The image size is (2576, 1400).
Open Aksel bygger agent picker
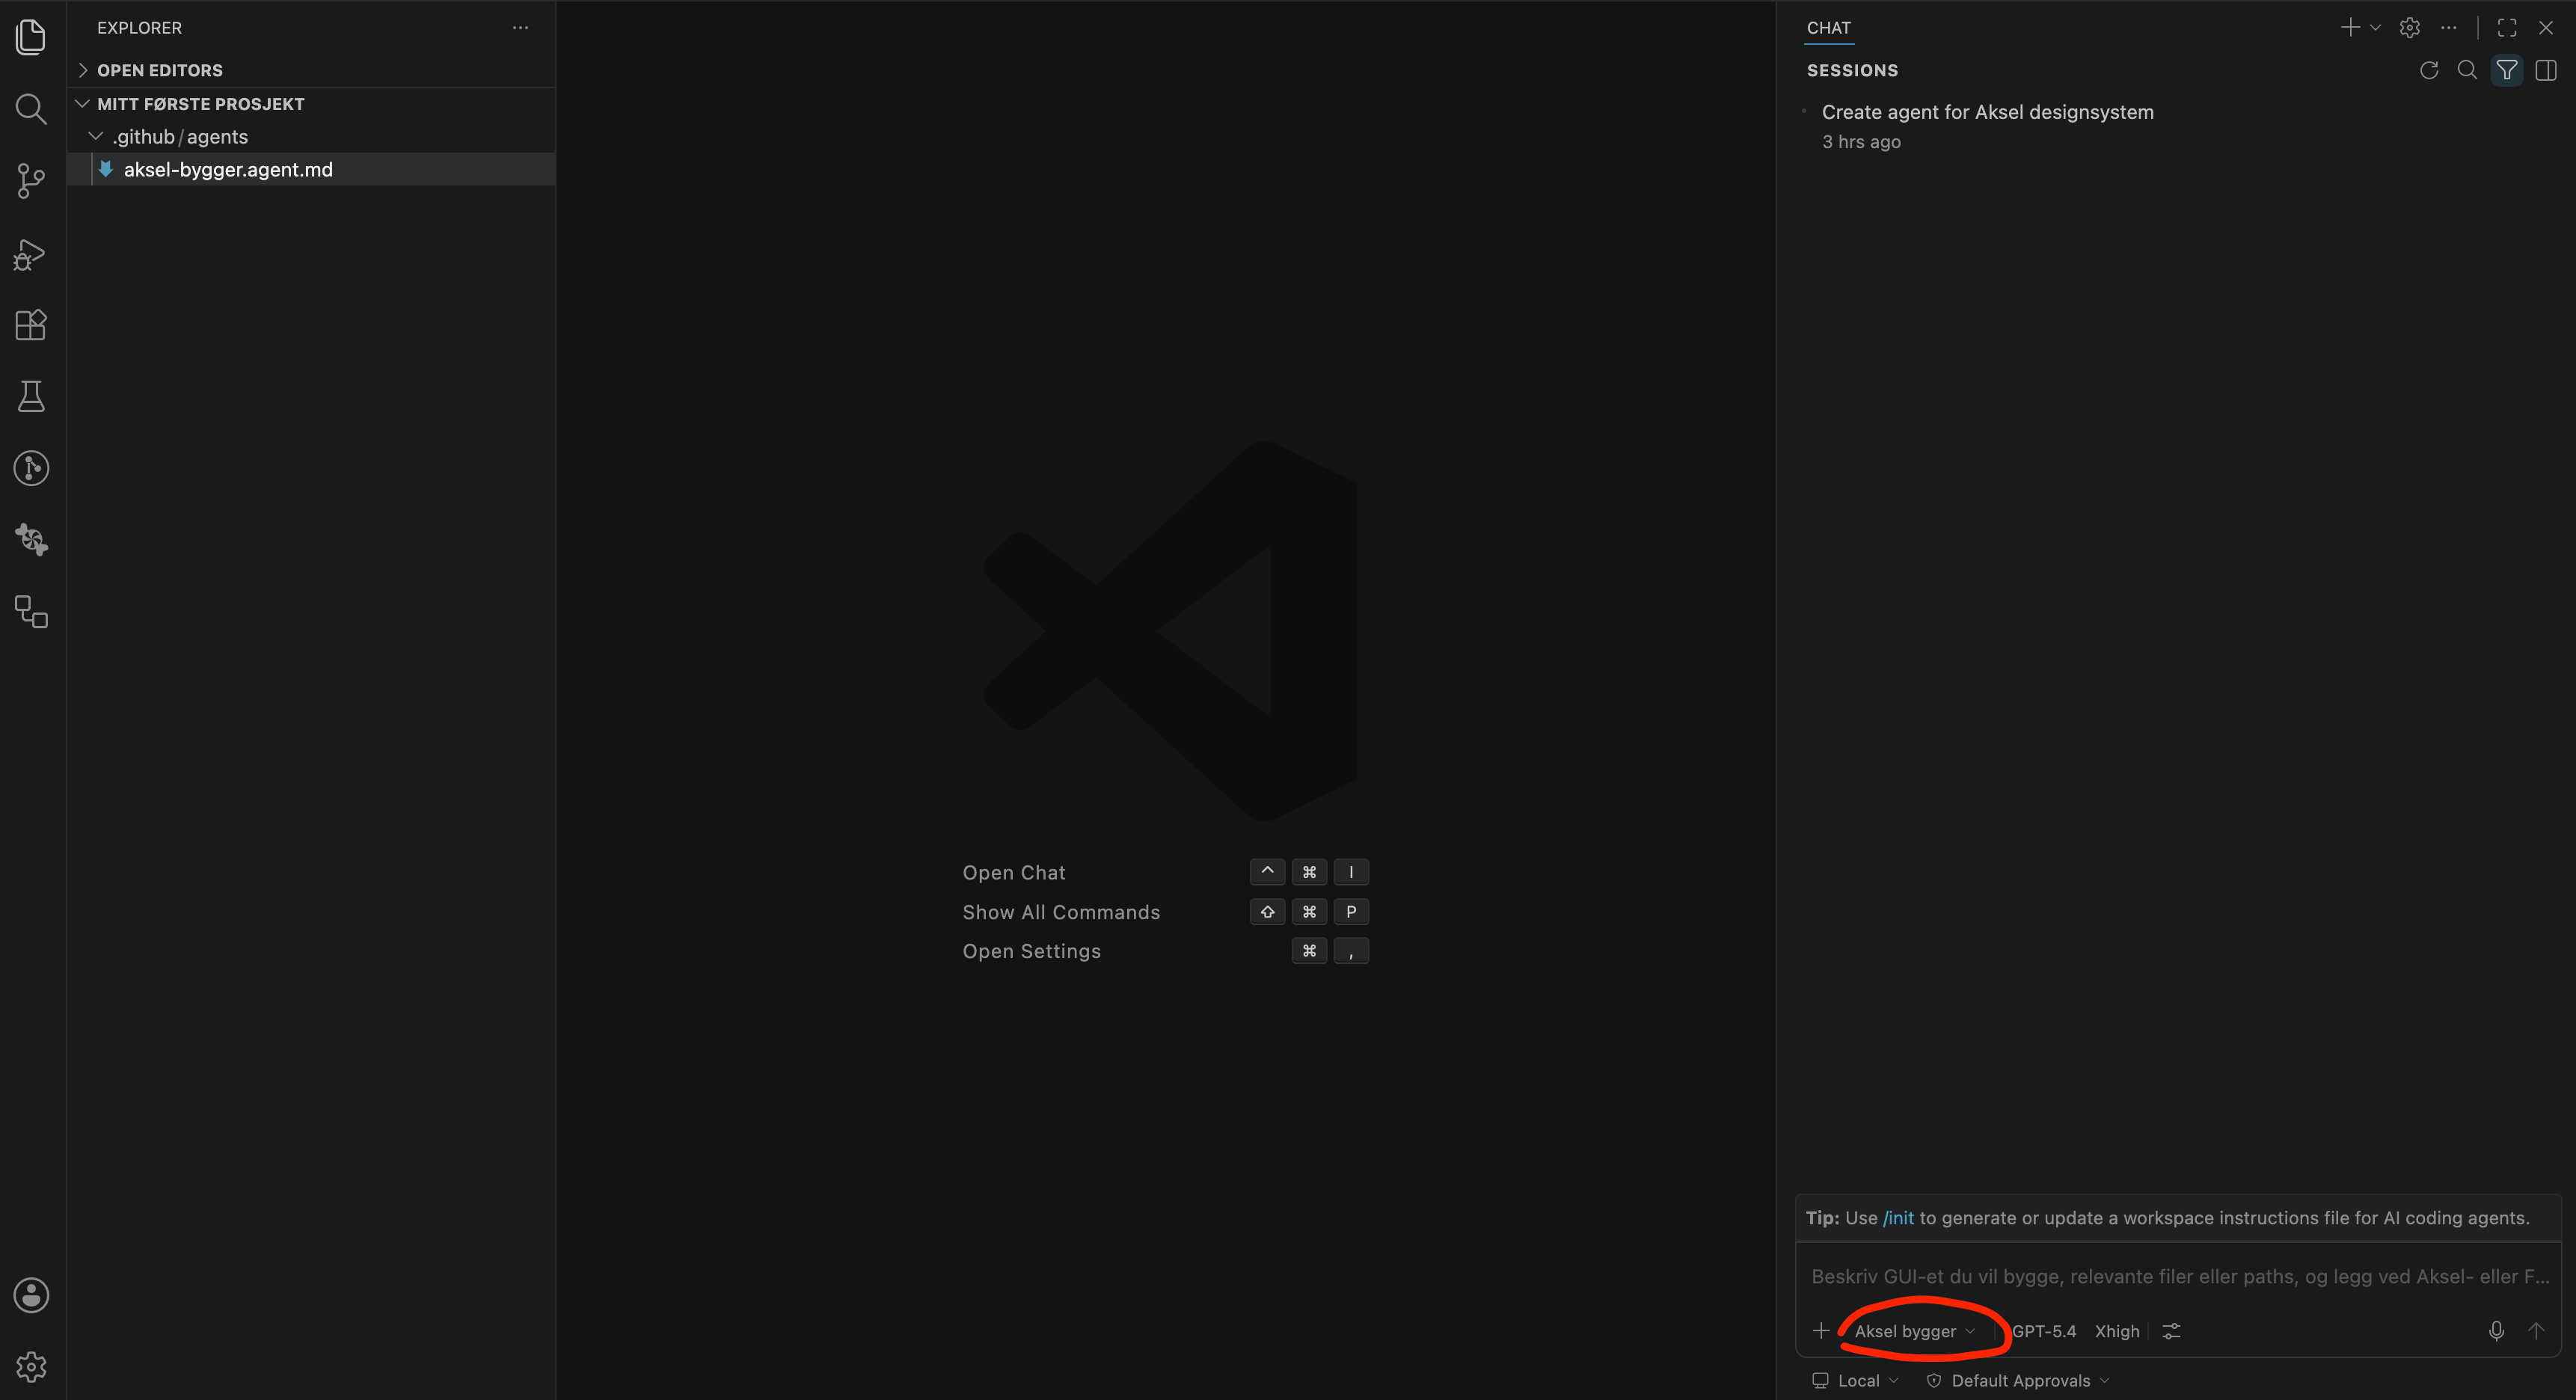click(x=1914, y=1331)
